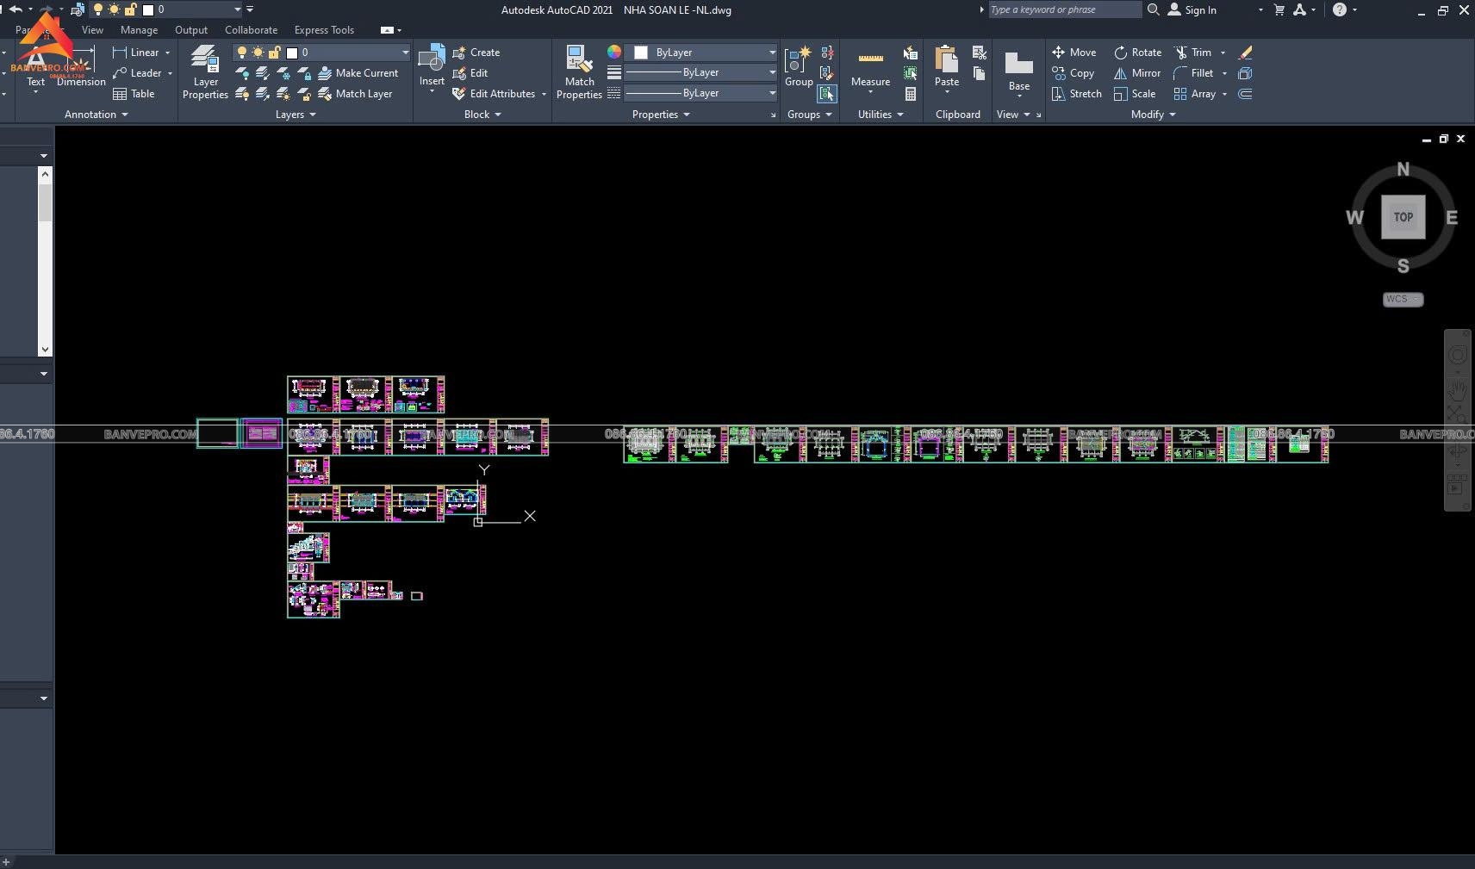Click the white ByLayer color swatch
This screenshot has width=1475, height=869.
641,53
